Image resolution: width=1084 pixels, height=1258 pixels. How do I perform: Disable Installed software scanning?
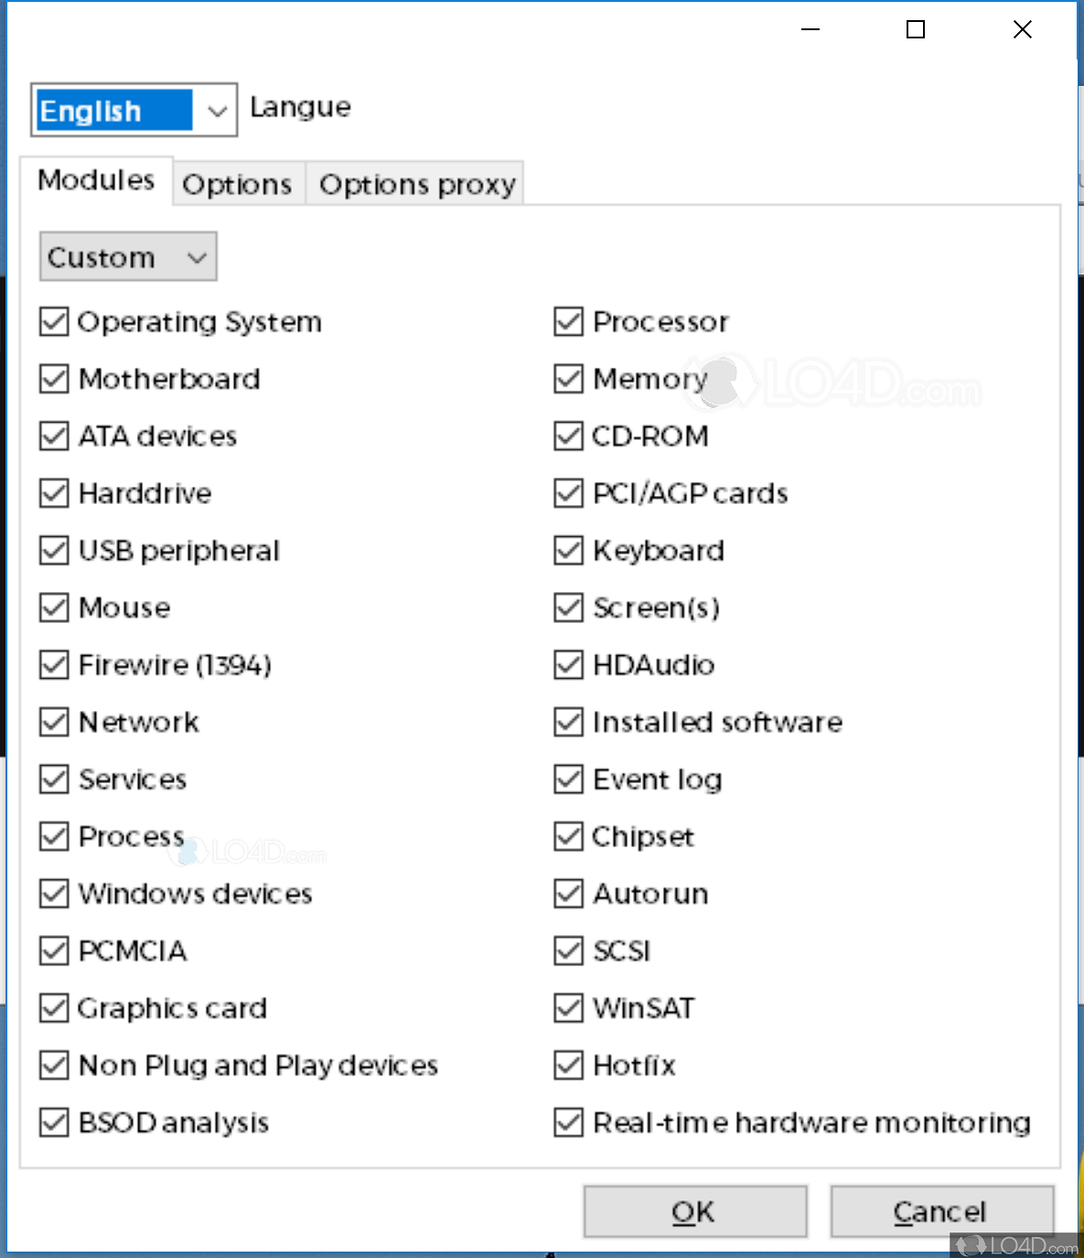(567, 722)
